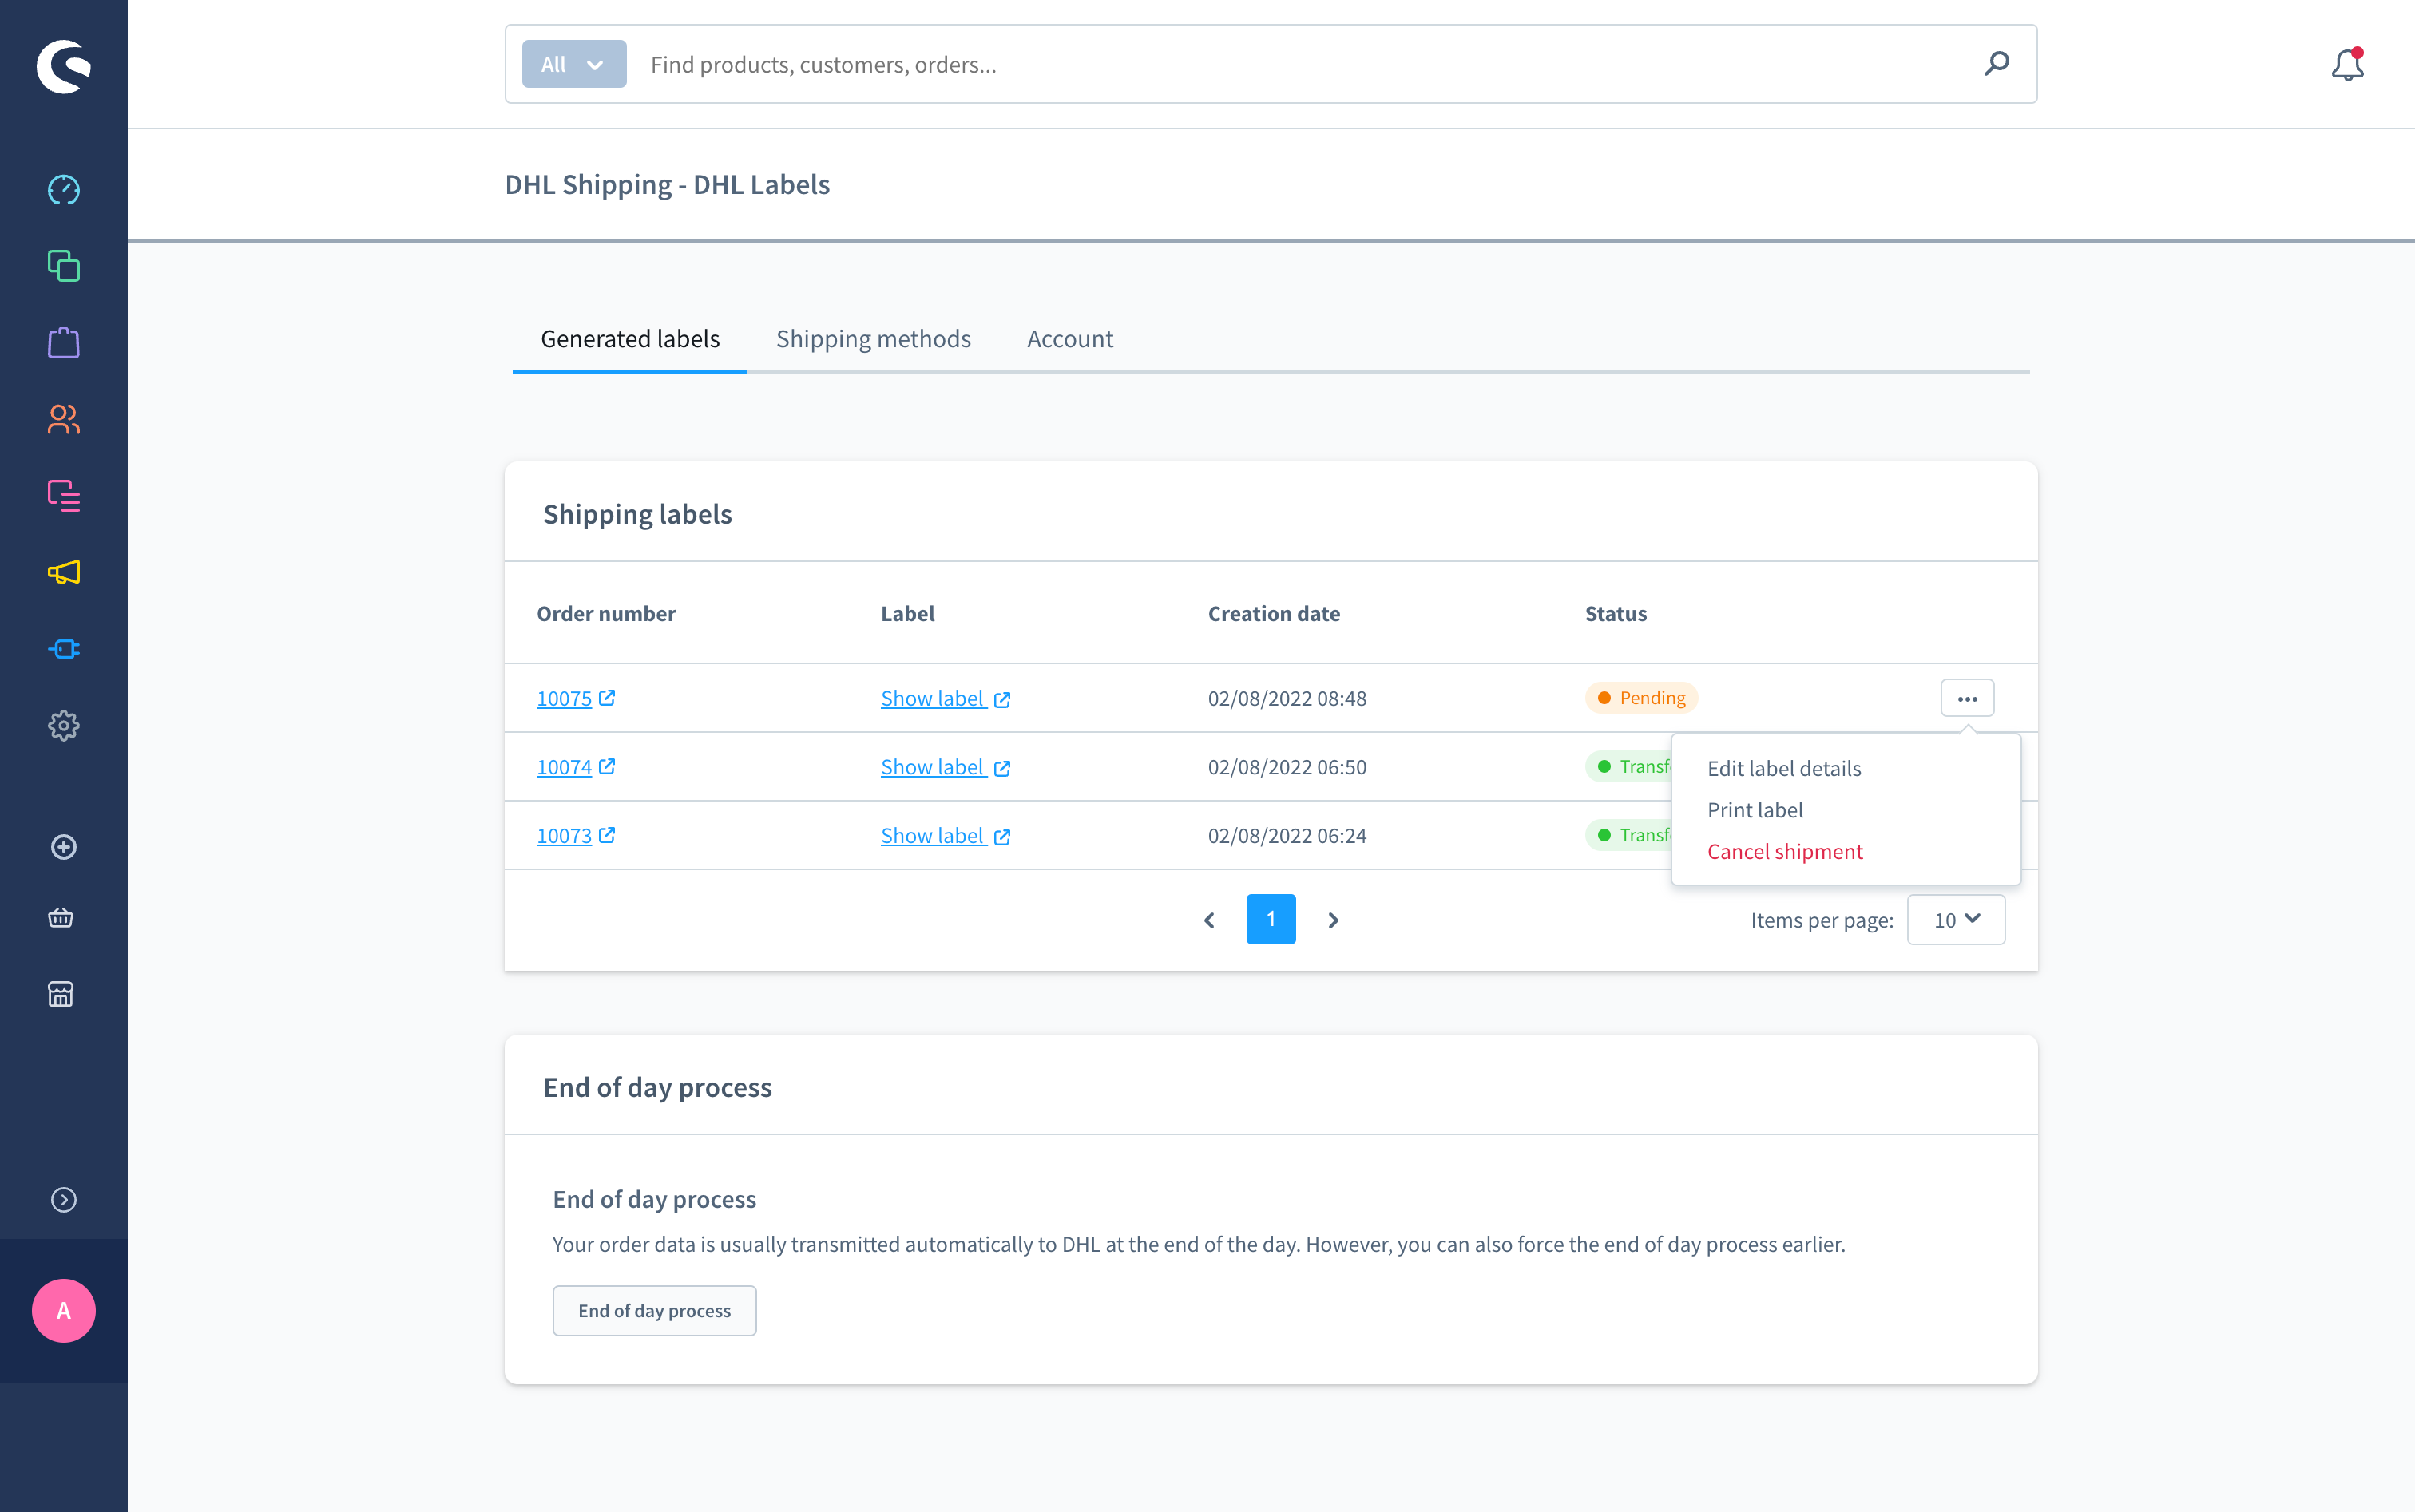Screen dimensions: 2415x1512
Task: Open order number 10073 link
Action: point(565,835)
